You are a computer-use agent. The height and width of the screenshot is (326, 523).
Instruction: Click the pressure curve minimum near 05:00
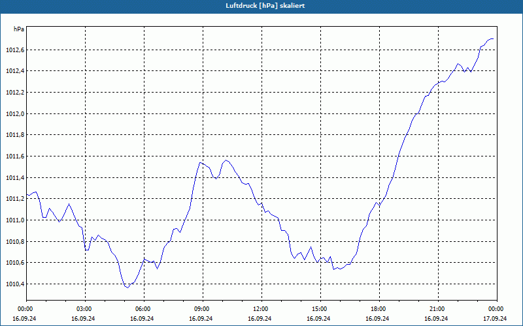pos(127,288)
